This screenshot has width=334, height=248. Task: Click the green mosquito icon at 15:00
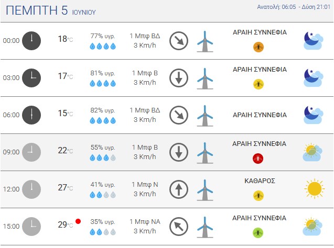coord(258,233)
